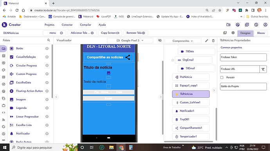
Task: Collapse the OrgEmail tree node
Action: pyautogui.click(x=173, y=60)
